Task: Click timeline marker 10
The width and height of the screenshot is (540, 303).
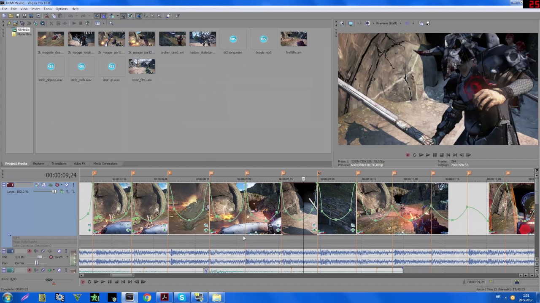Action: [x=211, y=173]
